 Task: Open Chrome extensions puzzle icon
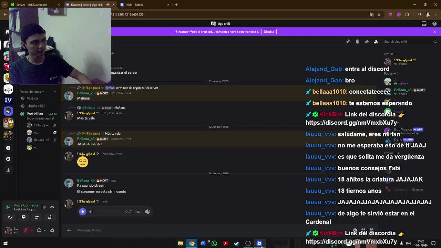407,14
